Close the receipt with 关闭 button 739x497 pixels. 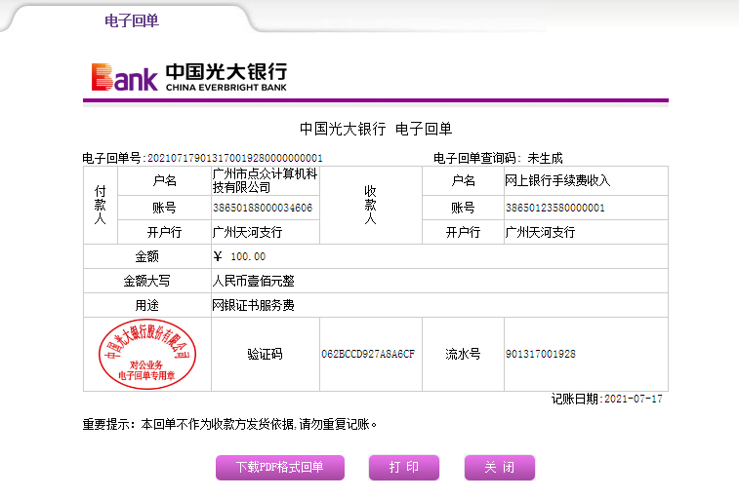[x=500, y=468]
